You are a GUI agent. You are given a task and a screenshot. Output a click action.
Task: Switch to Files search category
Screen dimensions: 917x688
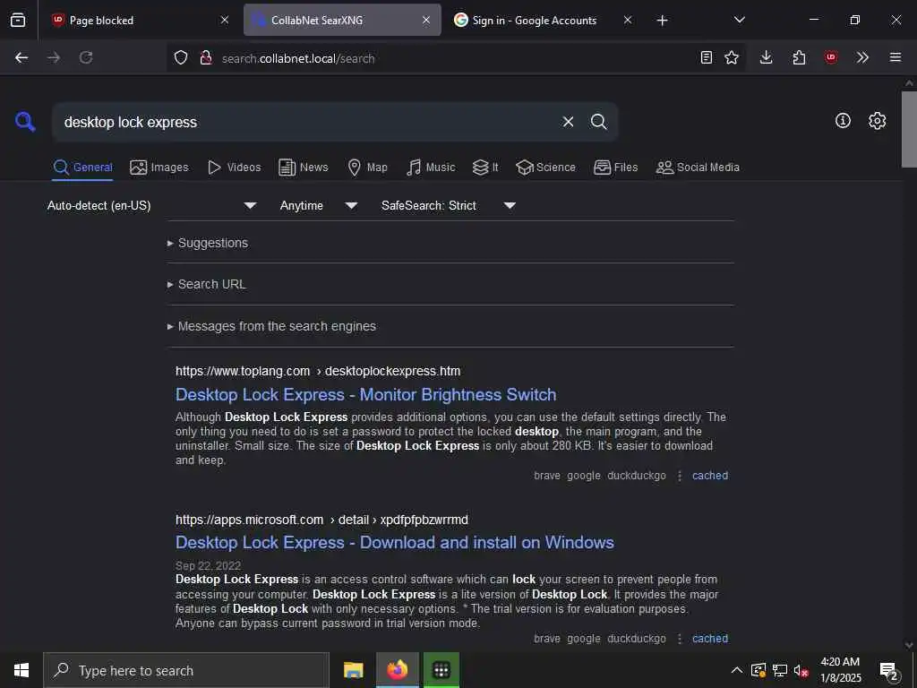615,168
